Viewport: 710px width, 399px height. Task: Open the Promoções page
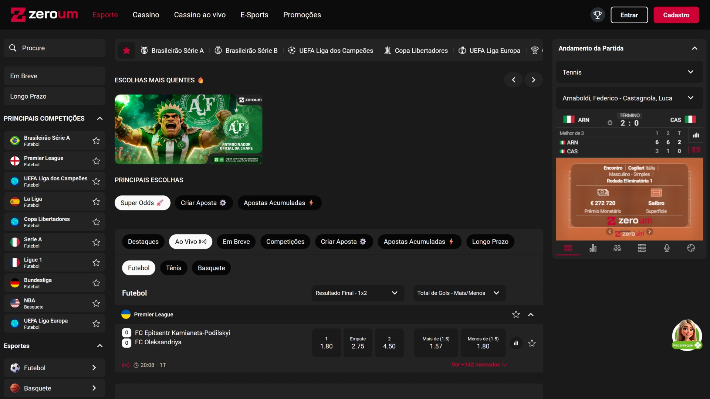pos(302,15)
